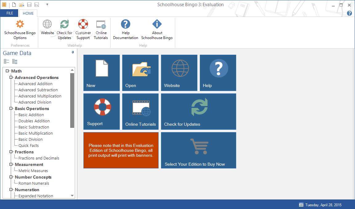Click the Open tile on start page
Screen dimensions: 355x209
click(140, 73)
